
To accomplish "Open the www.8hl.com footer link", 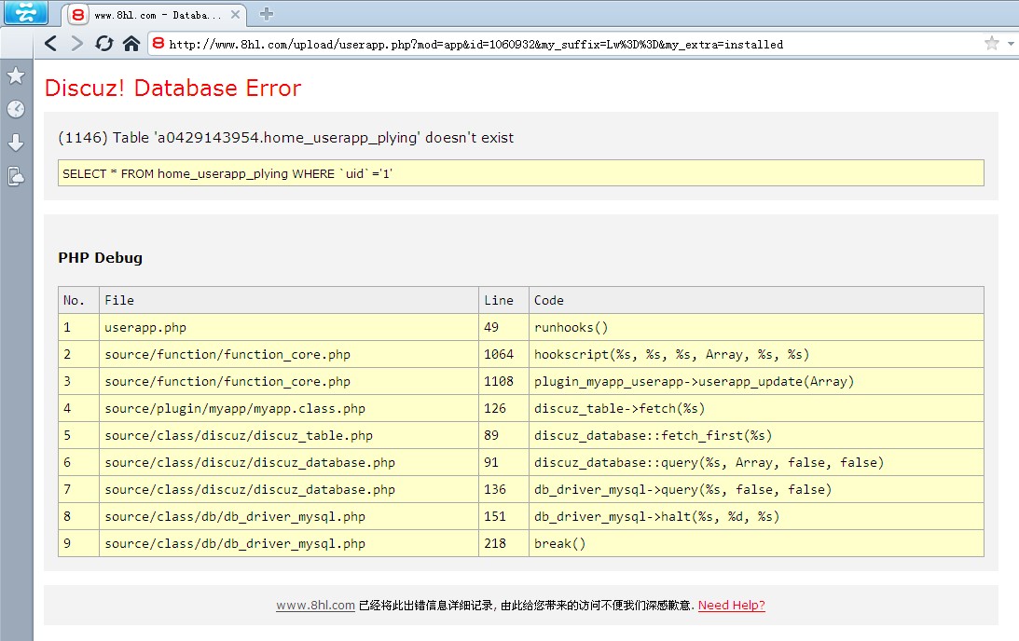I will pos(315,606).
